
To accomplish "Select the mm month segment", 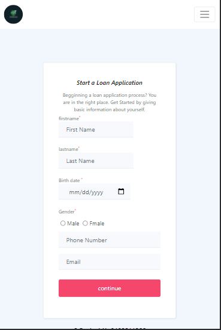I will (74, 192).
